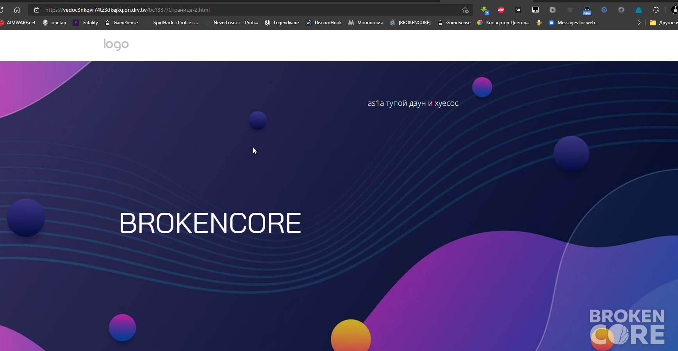Image resolution: width=678 pixels, height=351 pixels.
Task: Open the Extensions puzzle menu
Action: coord(656,10)
